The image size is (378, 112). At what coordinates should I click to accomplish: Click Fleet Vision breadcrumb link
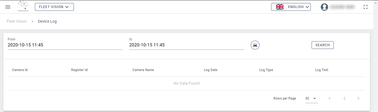(17, 21)
